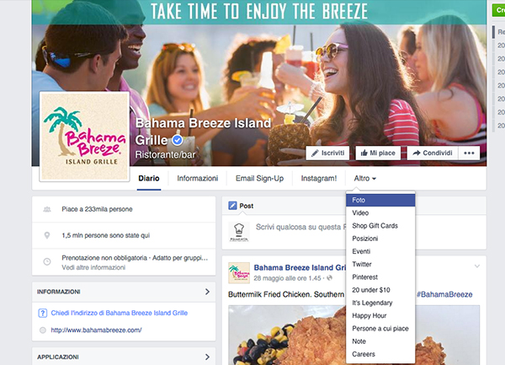Click the thumbs-up Mi piace button
505x365 pixels.
pos(378,153)
